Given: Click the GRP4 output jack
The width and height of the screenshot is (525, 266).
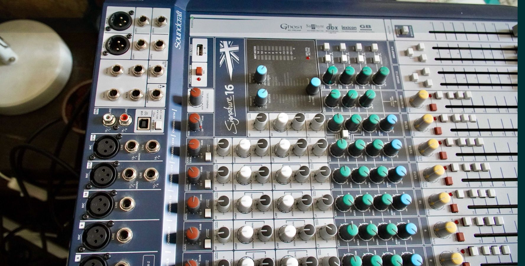Looking at the screenshot, I should (x=162, y=21).
